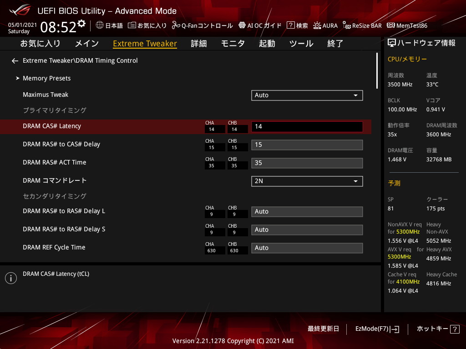Click the settings gear next to the clock
Image resolution: width=466 pixels, height=349 pixels.
(x=81, y=24)
